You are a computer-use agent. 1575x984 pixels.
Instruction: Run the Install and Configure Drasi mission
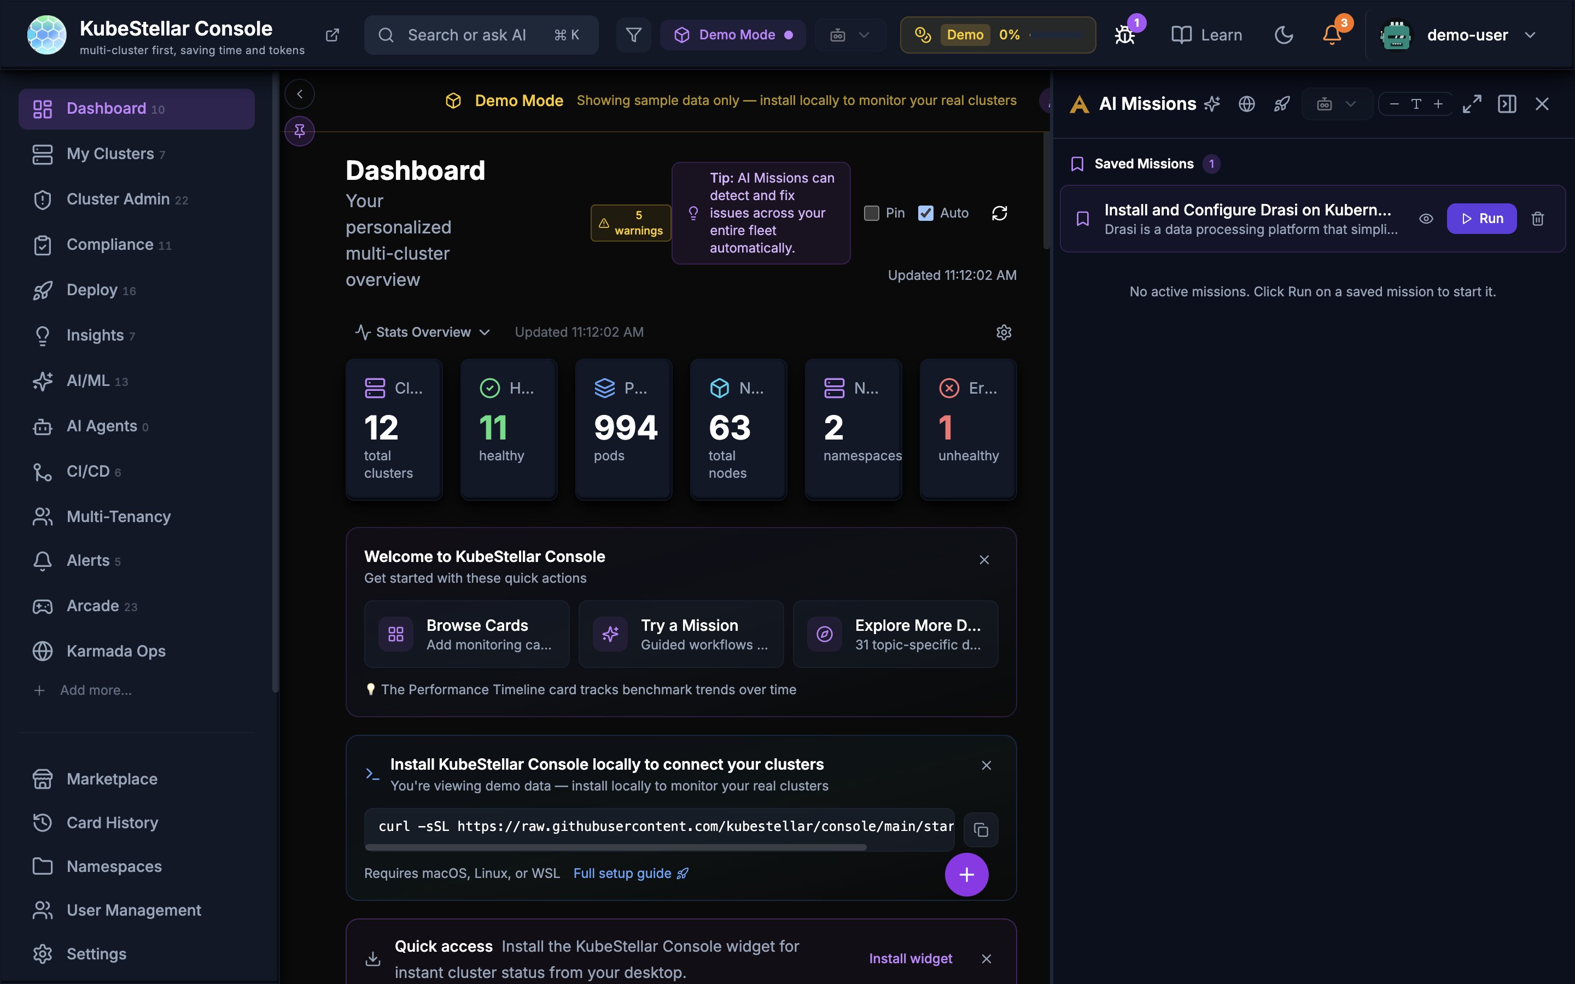pyautogui.click(x=1481, y=219)
